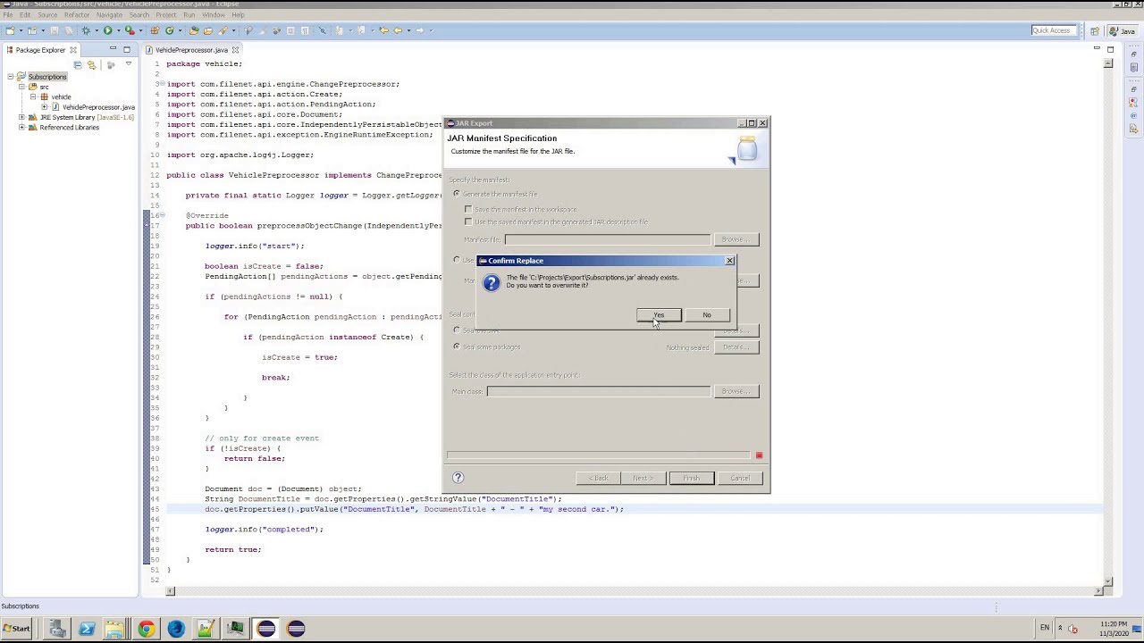Confirm overwrite by clicking Yes
The image size is (1144, 643).
(x=659, y=315)
